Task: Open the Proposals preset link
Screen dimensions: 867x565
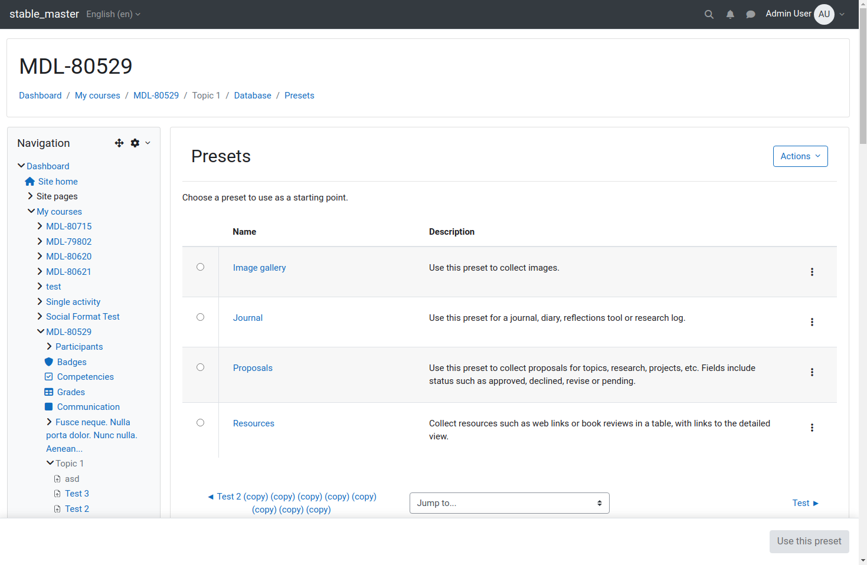Action: [x=253, y=368]
